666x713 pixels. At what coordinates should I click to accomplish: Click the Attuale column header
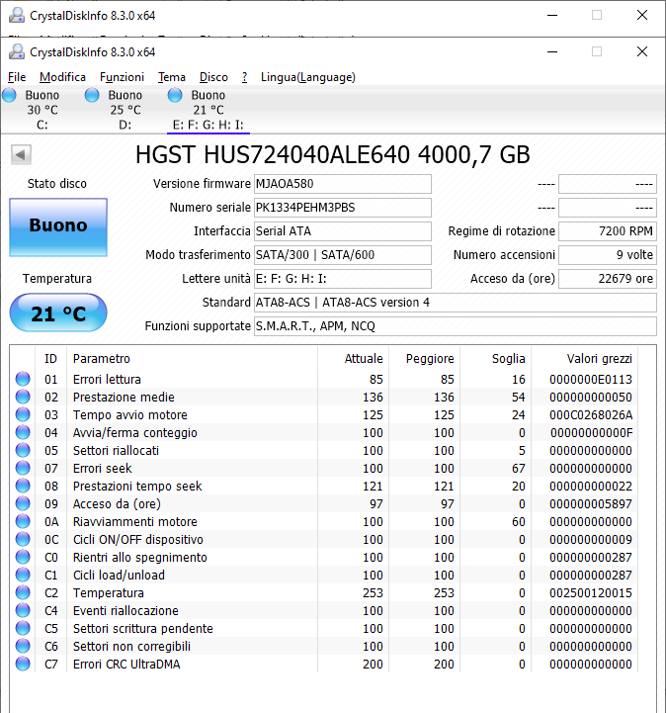[364, 359]
